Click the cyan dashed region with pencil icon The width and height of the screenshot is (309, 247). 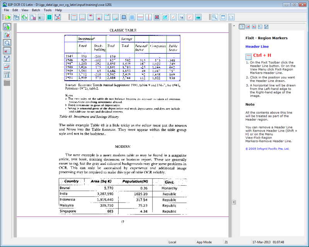165,17
